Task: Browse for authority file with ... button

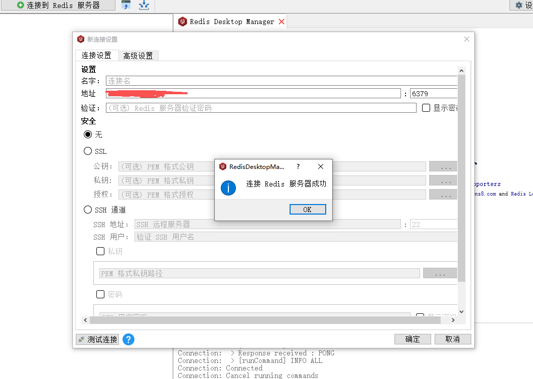Action: pos(443,195)
